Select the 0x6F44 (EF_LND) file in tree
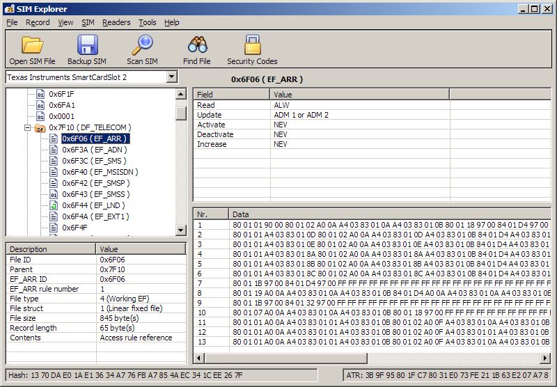This screenshot has width=557, height=387. pyautogui.click(x=93, y=205)
